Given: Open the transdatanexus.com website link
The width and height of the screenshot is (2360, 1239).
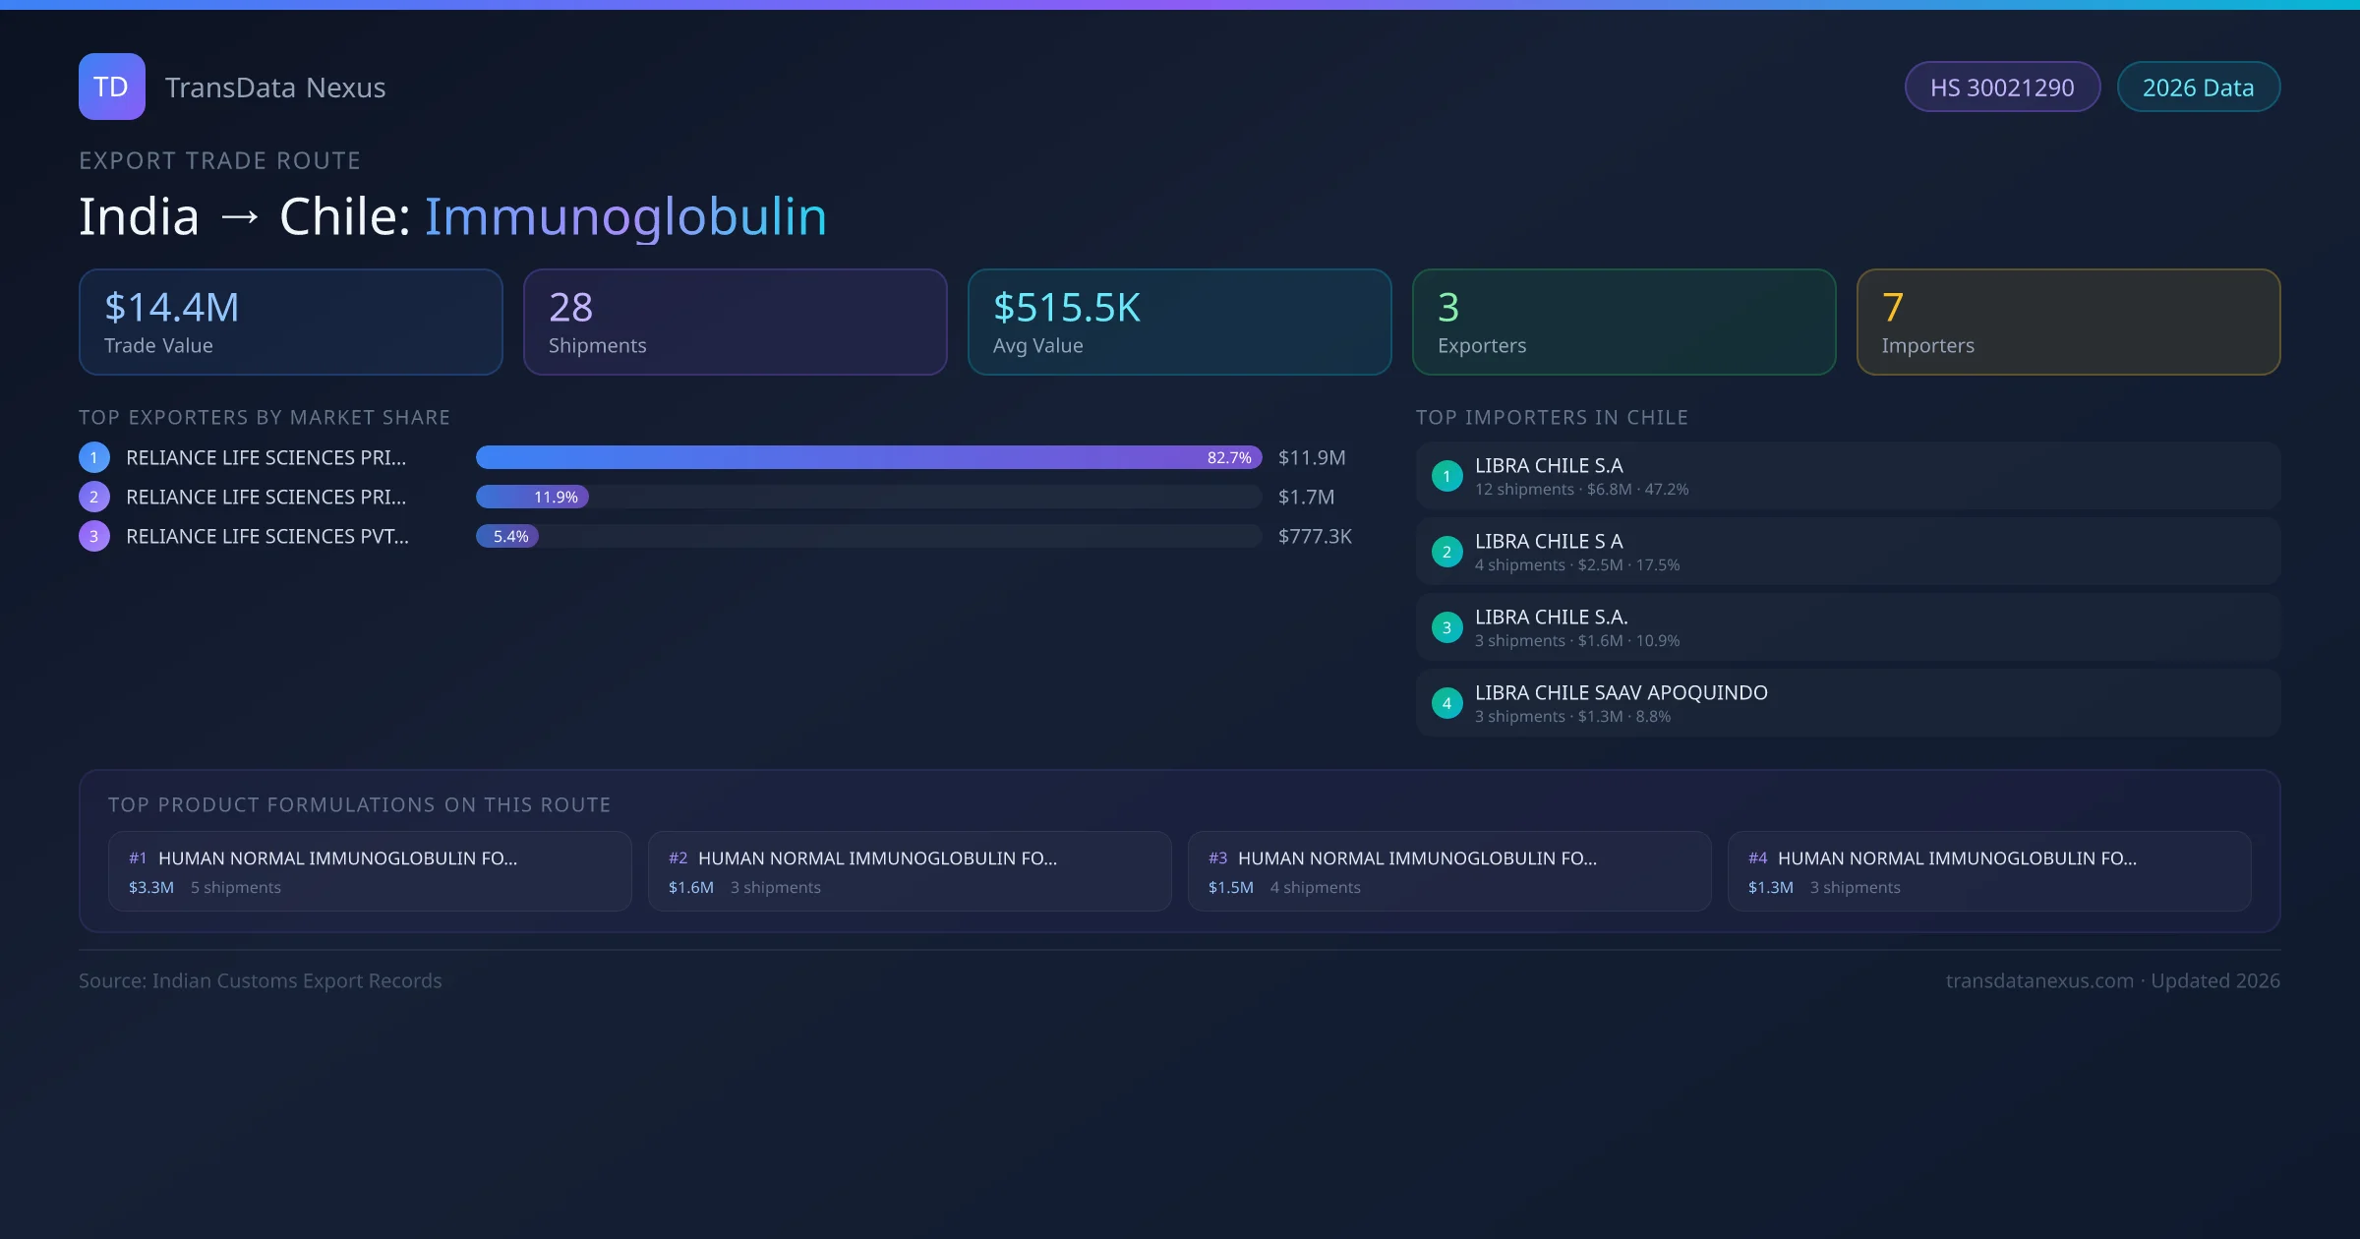Looking at the screenshot, I should tap(2038, 980).
